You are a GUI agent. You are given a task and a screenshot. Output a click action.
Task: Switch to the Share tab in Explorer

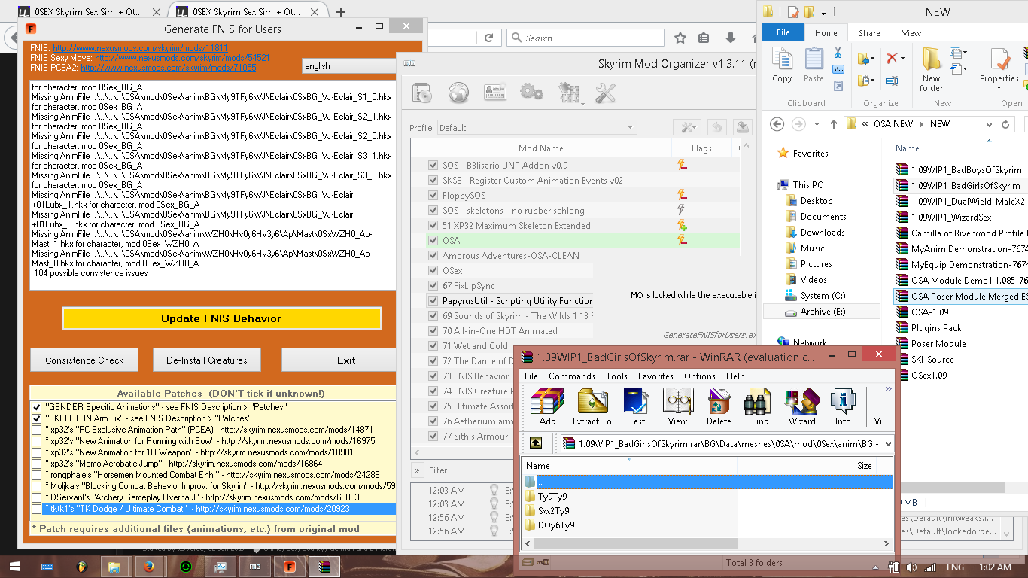point(869,33)
